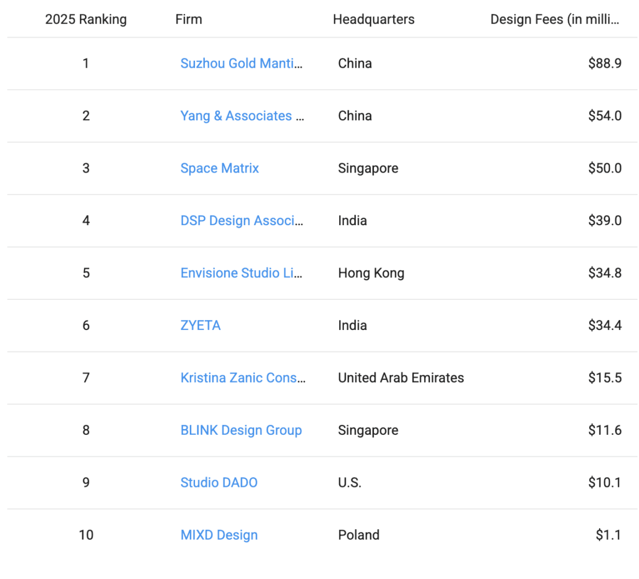Screen dimensions: 639x579
Task: Click ranking number 1 cell
Action: tap(86, 64)
